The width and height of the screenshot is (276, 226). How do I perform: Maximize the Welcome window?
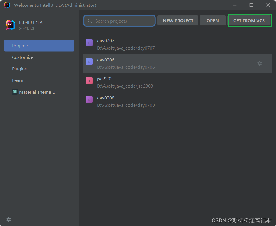tap(251, 5)
